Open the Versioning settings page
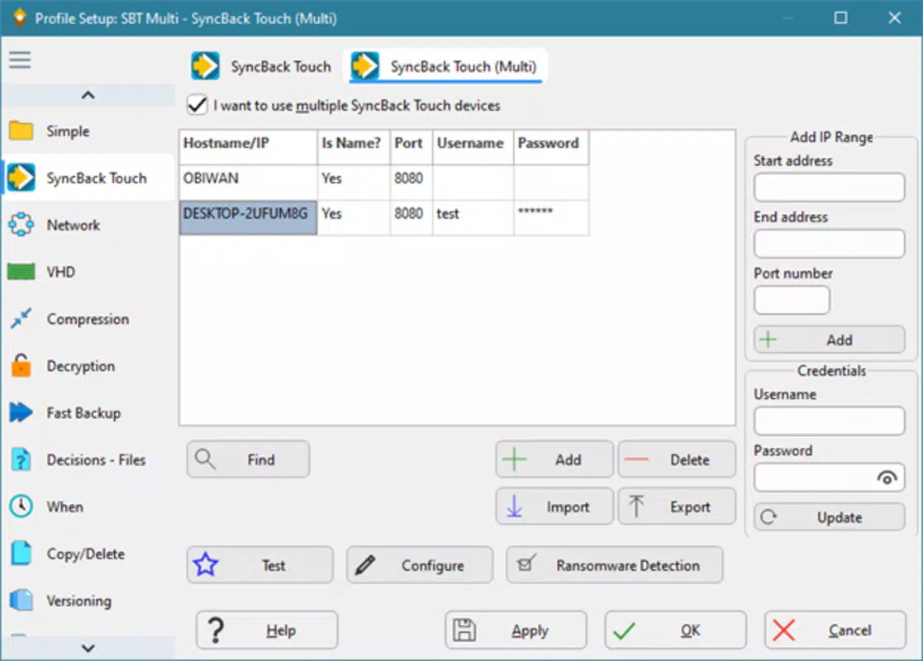The width and height of the screenshot is (923, 661). tap(88, 601)
